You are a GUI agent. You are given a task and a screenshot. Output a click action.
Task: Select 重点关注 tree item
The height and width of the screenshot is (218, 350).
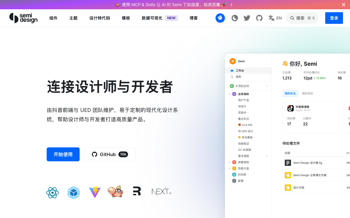tap(244, 119)
